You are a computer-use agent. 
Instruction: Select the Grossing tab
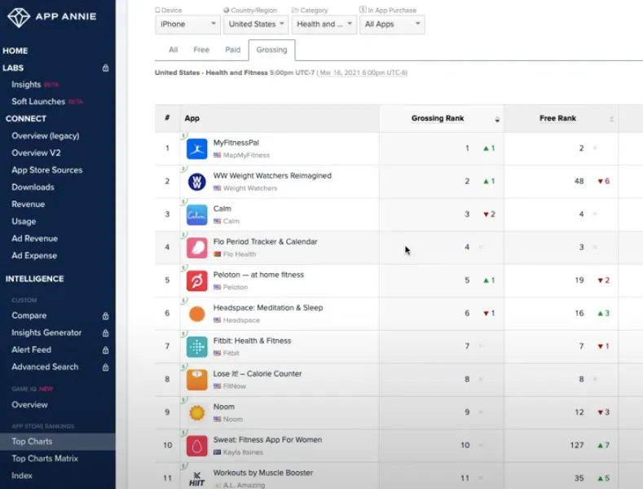[271, 50]
